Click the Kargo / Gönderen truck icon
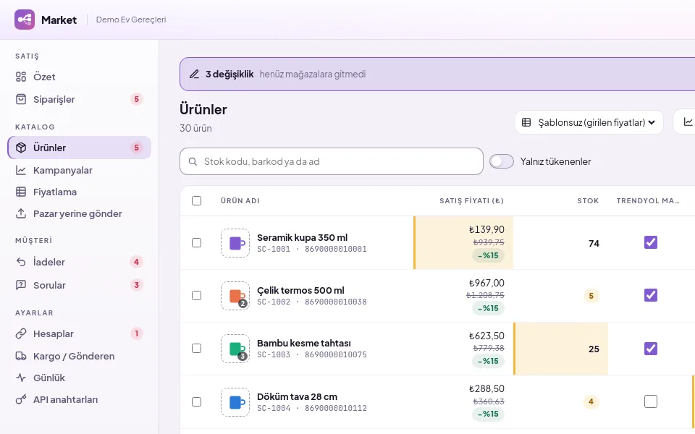695x434 pixels. pos(21,356)
